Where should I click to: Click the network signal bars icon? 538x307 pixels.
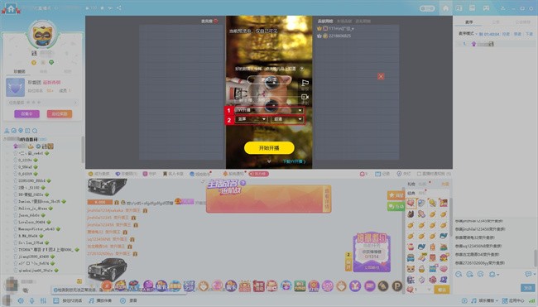(x=531, y=301)
